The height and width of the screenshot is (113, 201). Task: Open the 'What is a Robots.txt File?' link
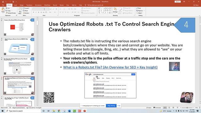click(110, 67)
